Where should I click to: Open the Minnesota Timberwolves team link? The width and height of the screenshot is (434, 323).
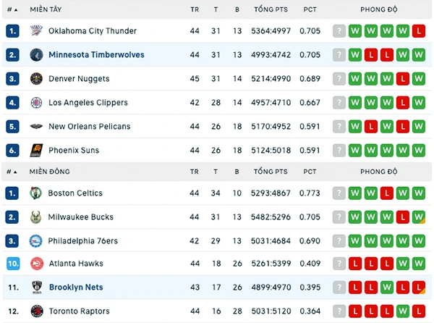[x=96, y=55]
